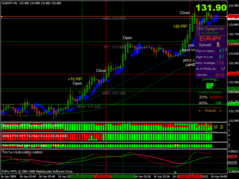Select the left handle of the red horizontal line
239x179 pixels.
tap(2, 16)
